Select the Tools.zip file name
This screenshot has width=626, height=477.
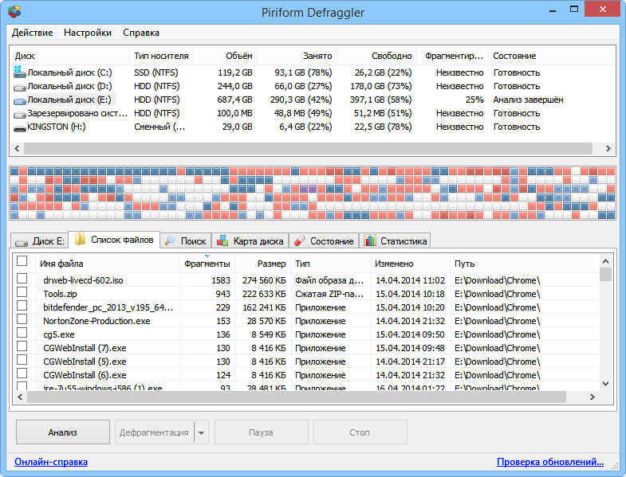60,294
